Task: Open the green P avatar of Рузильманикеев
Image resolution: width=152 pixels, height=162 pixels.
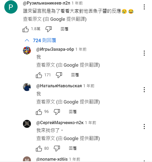Action: click(x=11, y=7)
